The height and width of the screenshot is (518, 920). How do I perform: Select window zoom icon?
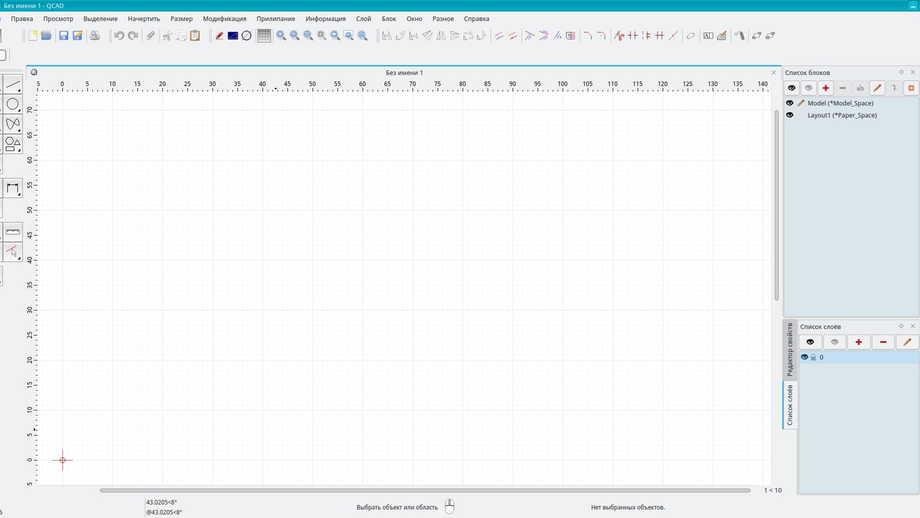point(349,35)
